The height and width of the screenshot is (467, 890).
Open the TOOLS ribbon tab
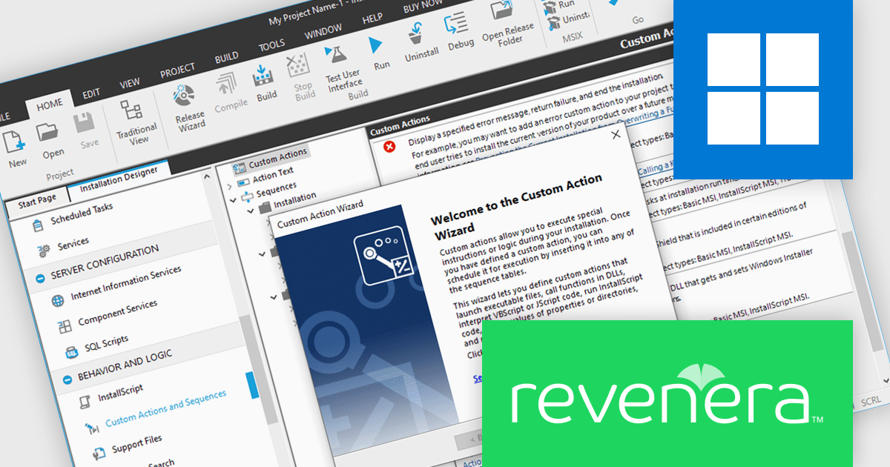(271, 46)
